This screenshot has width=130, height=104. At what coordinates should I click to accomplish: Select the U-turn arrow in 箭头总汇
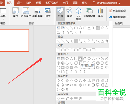98,81
